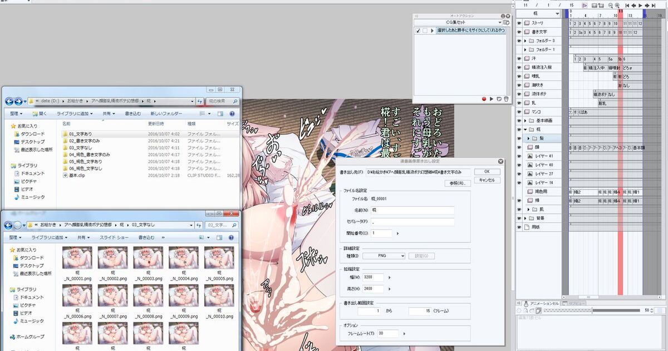The image size is (668, 351).
Task: Click the フレームレート field showing 30
Action: pyautogui.click(x=387, y=334)
